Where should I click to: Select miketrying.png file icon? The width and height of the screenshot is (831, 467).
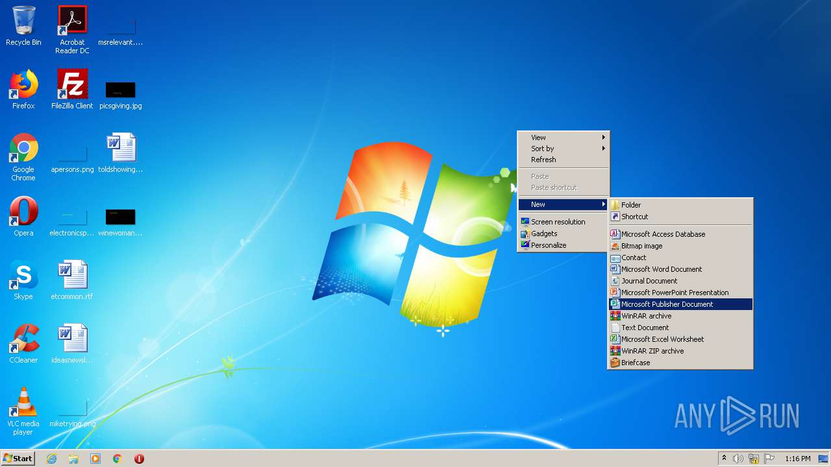72,414
